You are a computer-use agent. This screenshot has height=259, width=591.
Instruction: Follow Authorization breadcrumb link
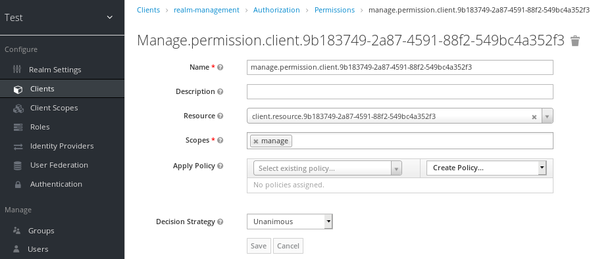coord(276,10)
